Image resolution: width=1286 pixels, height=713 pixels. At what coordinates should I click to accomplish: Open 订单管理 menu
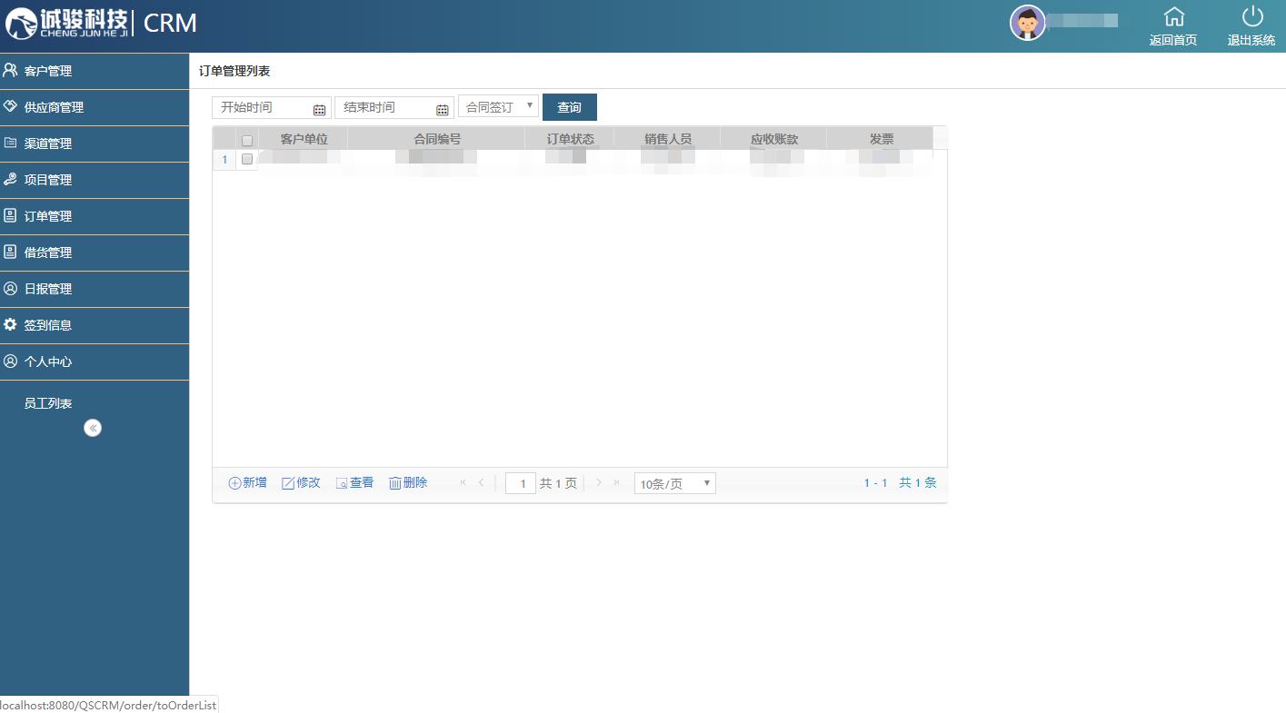95,216
